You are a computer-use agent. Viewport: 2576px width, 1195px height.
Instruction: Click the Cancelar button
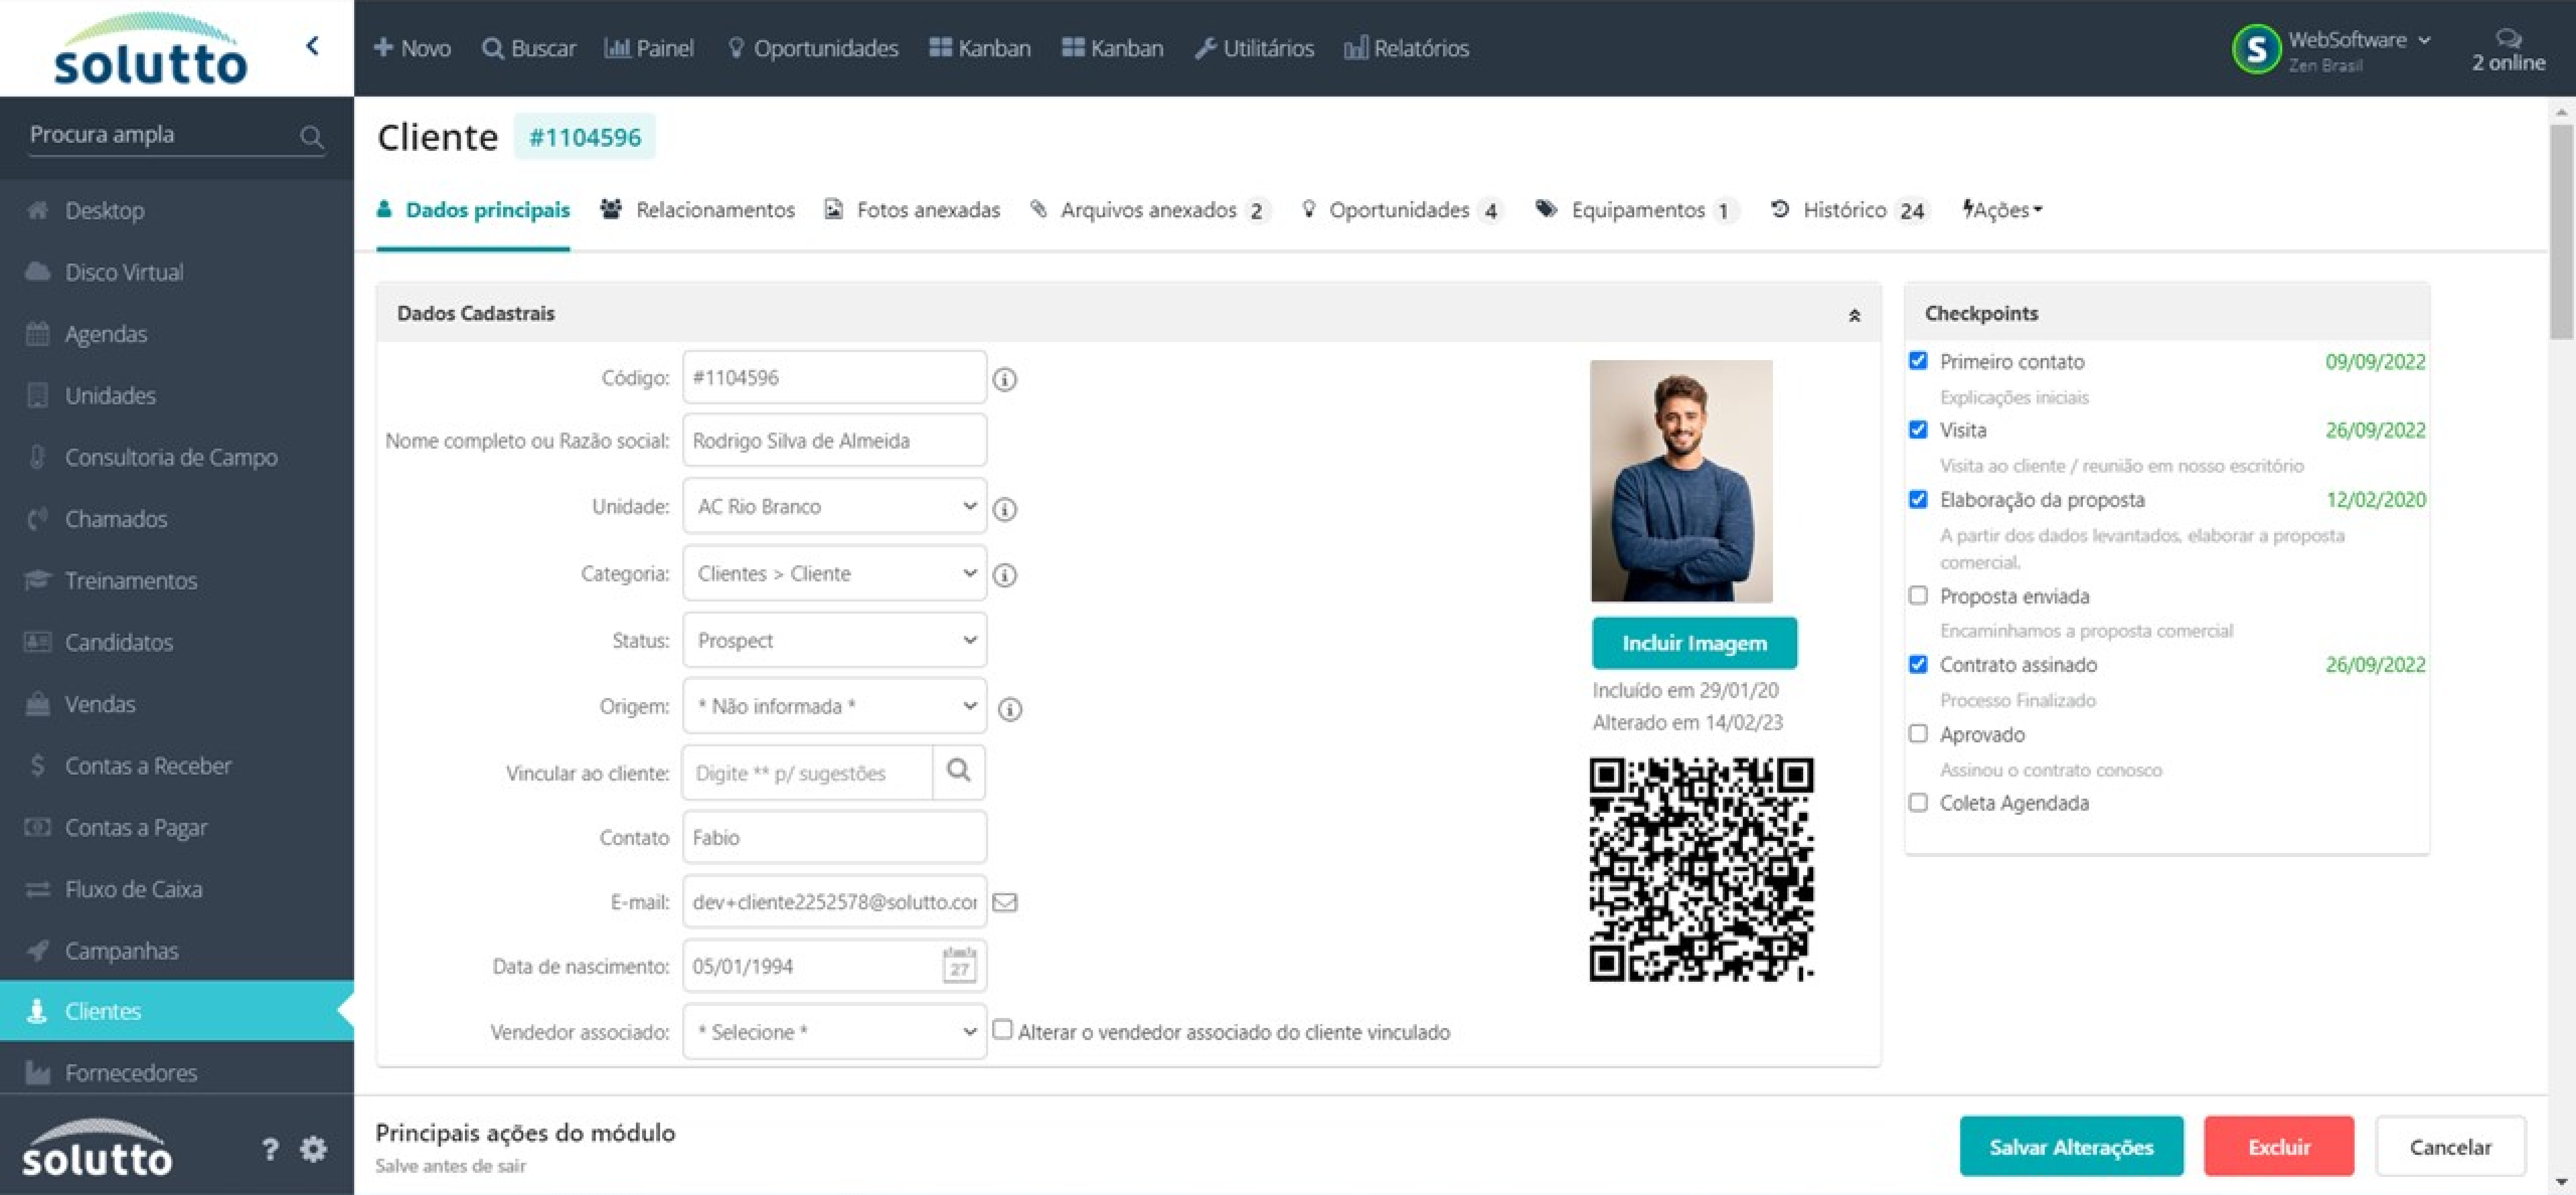pos(2450,1147)
